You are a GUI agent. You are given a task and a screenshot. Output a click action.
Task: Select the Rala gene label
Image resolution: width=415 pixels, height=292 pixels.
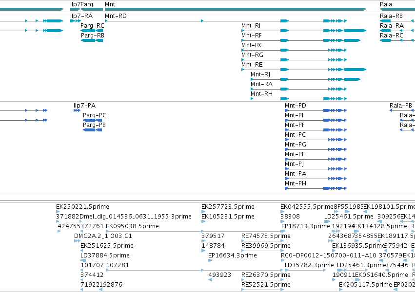pos(386,4)
